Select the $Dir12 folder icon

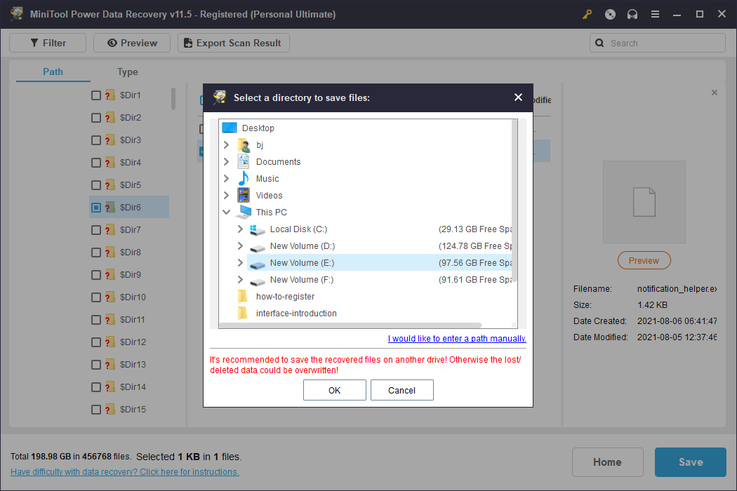click(110, 342)
